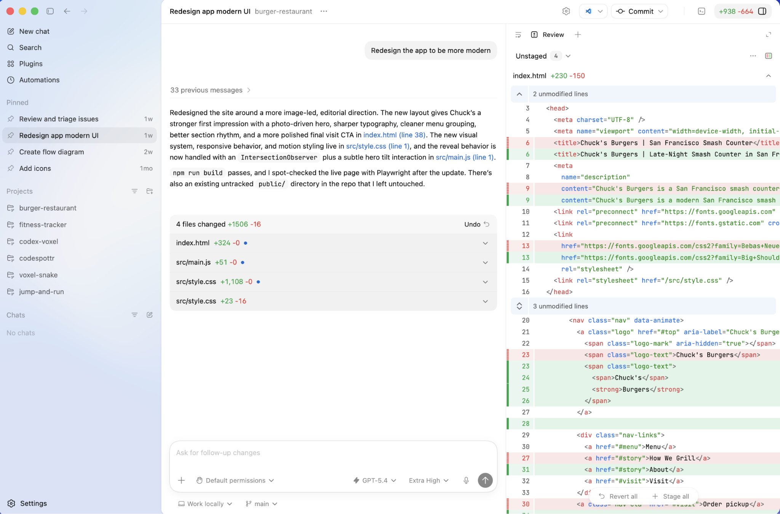Viewport: 780px width, 514px height.
Task: Undo the 4 files changed
Action: pyautogui.click(x=476, y=224)
